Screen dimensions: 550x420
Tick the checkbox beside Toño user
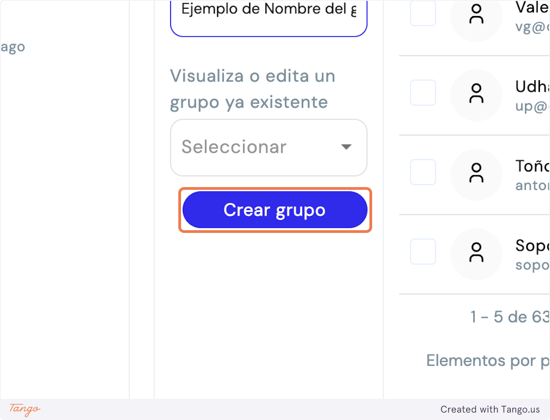point(423,172)
